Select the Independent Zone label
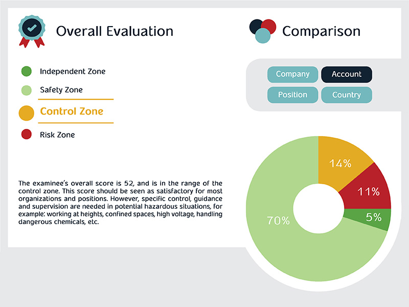Screen dimensions: 409x307 pos(73,72)
